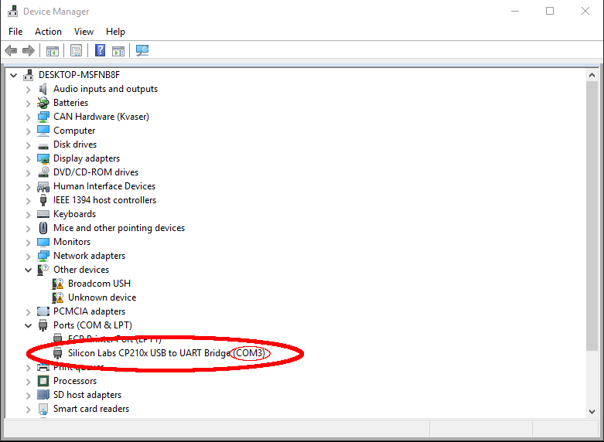Expand the Disk drives category

(x=28, y=144)
